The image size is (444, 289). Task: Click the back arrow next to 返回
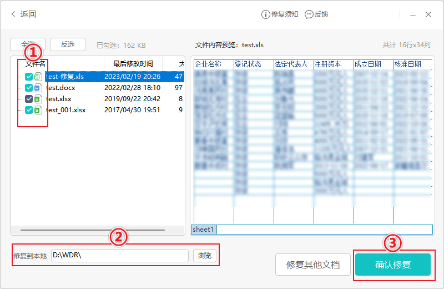coord(13,14)
